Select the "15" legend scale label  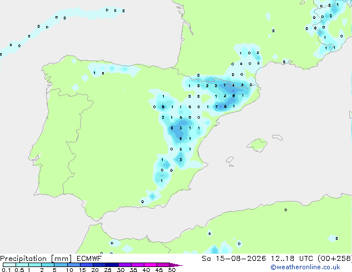tap(82, 270)
